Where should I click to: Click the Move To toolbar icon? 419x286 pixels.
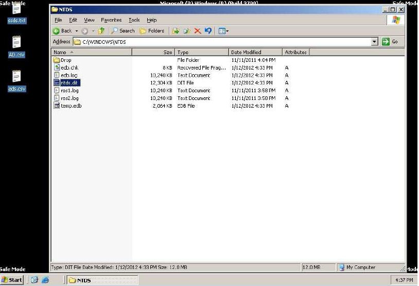click(176, 31)
